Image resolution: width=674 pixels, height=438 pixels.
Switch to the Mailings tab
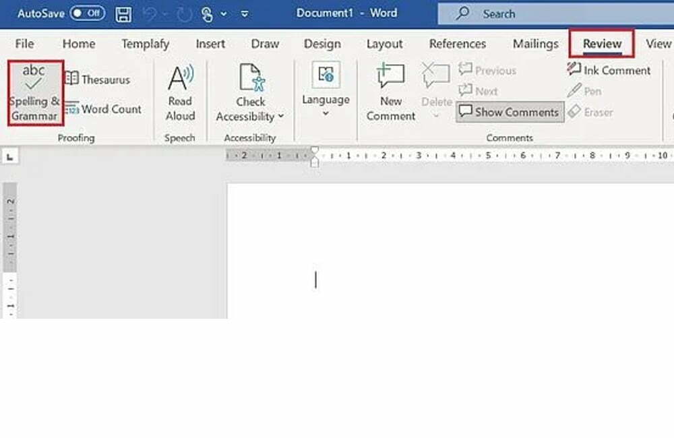[535, 44]
